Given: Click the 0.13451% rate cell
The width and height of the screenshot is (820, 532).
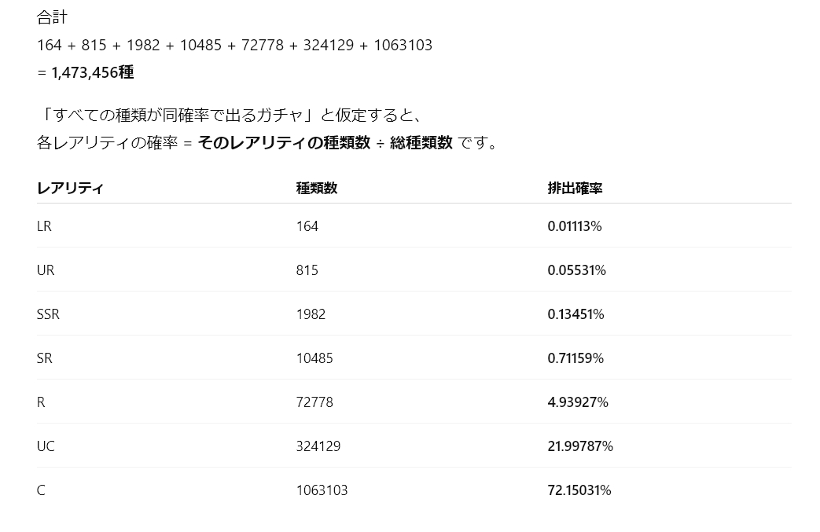Looking at the screenshot, I should click(575, 314).
